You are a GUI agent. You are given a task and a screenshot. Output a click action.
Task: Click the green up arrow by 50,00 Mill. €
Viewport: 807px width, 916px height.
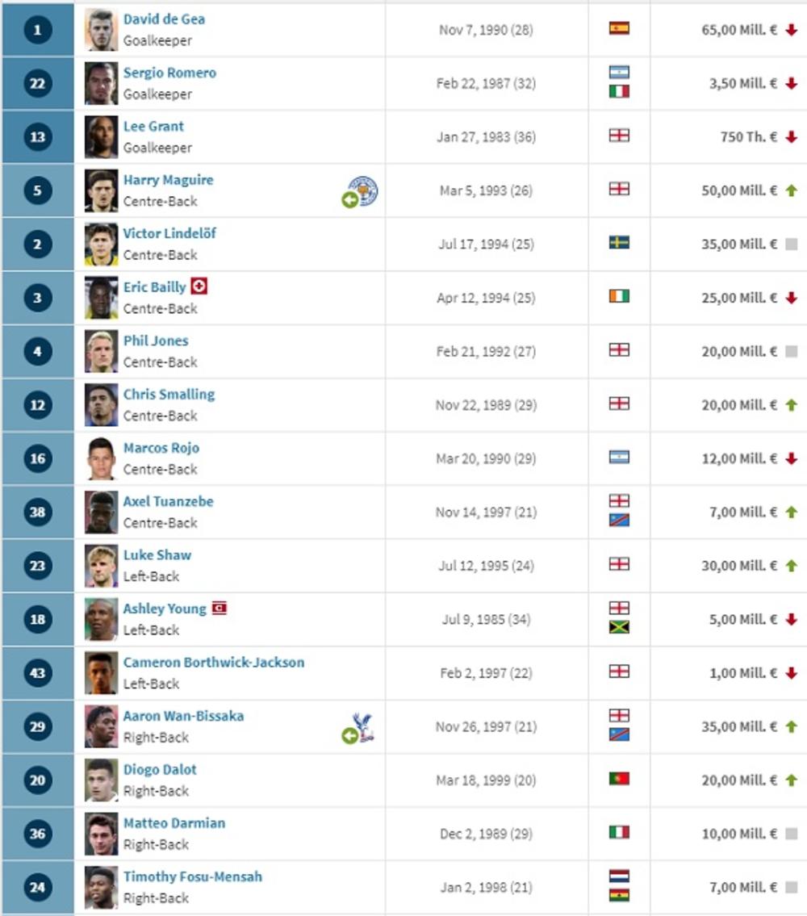791,191
